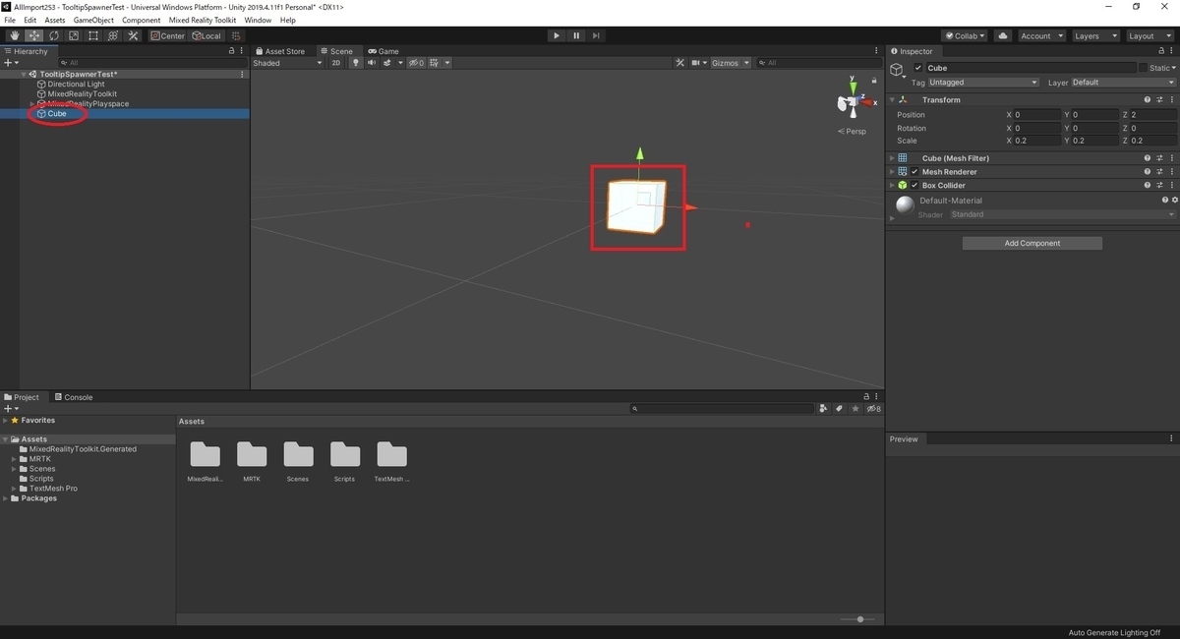Toggle Scene view effects icon
Viewport: 1180px width, 639px height.
389,63
